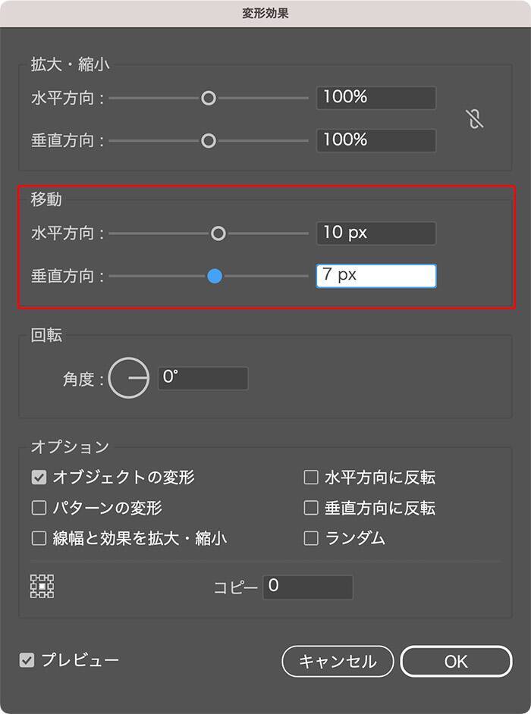The height and width of the screenshot is (714, 531).
Task: Click the オプション section label
Action: 70,446
